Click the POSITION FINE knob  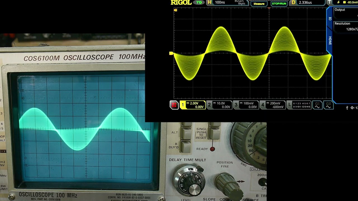pos(229,186)
